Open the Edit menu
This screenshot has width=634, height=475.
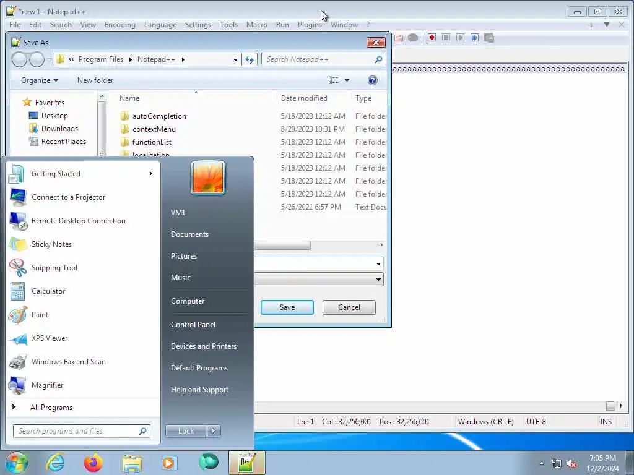[x=35, y=25]
